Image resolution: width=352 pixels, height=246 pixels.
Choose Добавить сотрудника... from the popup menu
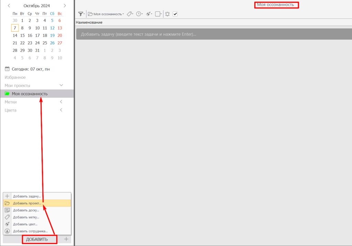point(30,231)
